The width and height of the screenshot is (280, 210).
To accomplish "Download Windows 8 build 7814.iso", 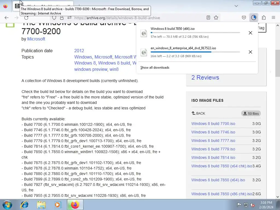I will 213,157.
